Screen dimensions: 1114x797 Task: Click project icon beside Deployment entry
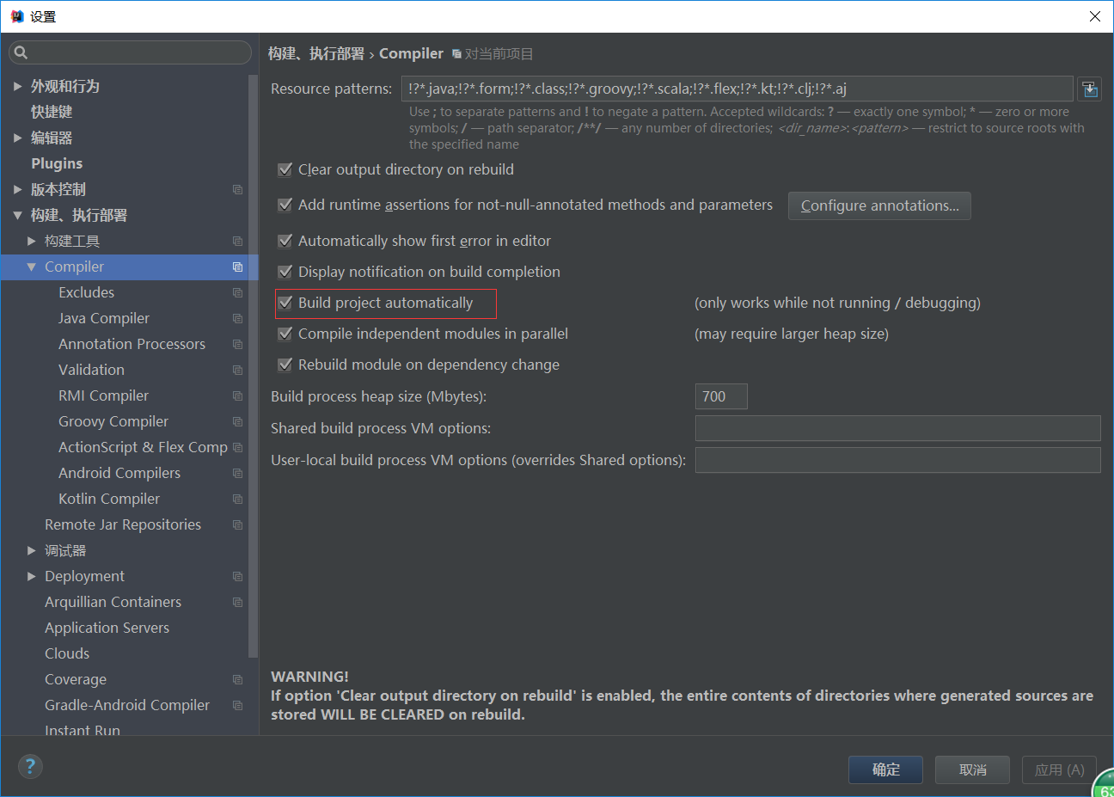(x=237, y=576)
